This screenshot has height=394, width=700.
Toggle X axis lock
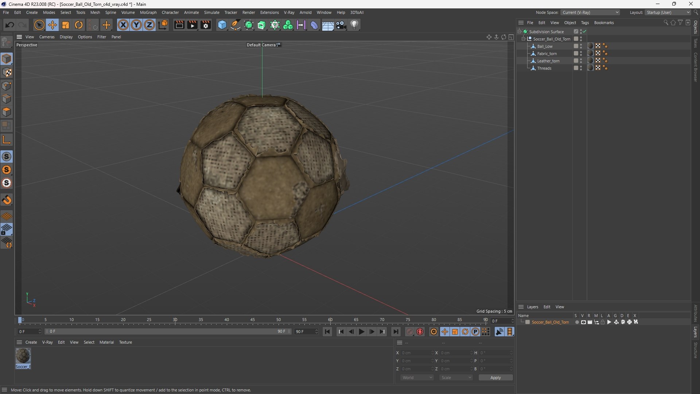[123, 25]
